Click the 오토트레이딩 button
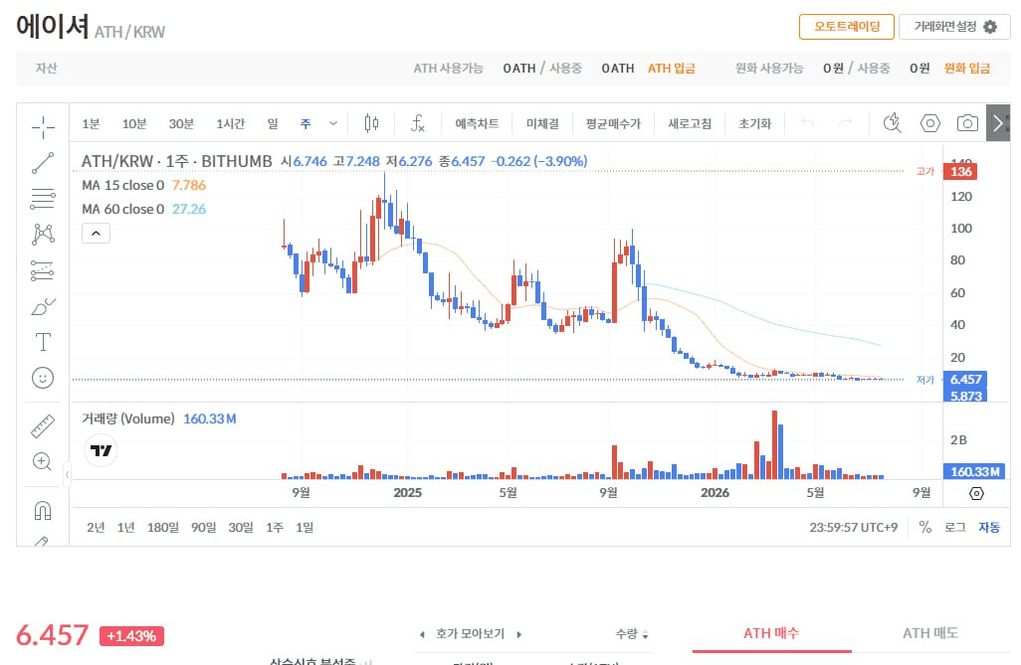The image size is (1021, 665). pos(847,27)
